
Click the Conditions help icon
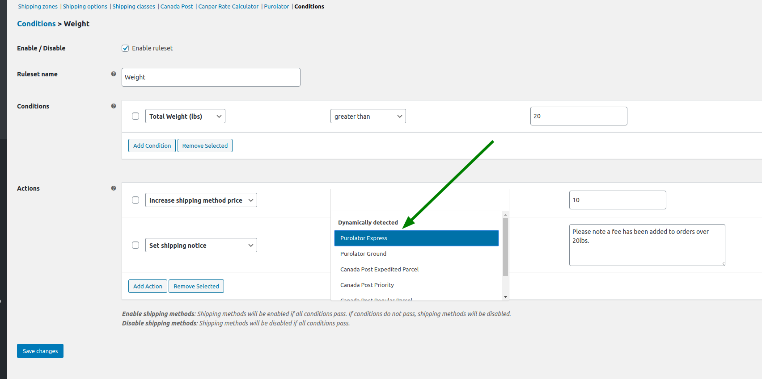coord(114,106)
